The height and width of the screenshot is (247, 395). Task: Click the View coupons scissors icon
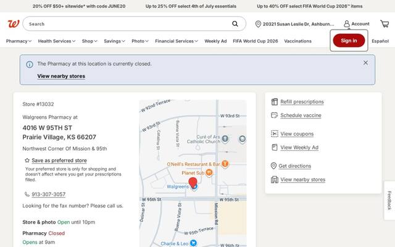274,133
